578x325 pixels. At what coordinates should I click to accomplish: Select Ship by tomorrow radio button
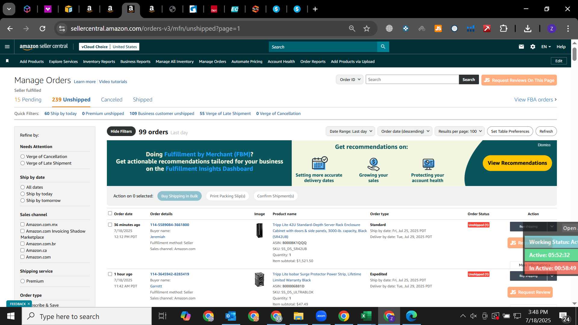pos(23,200)
